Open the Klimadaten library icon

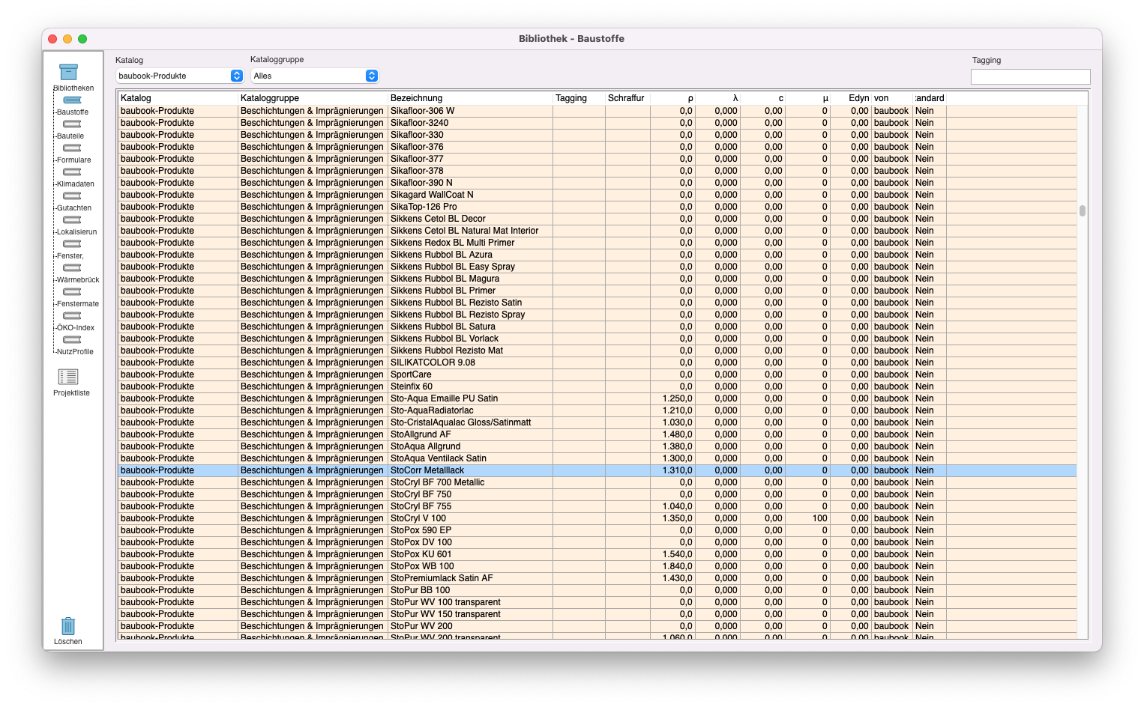click(72, 172)
